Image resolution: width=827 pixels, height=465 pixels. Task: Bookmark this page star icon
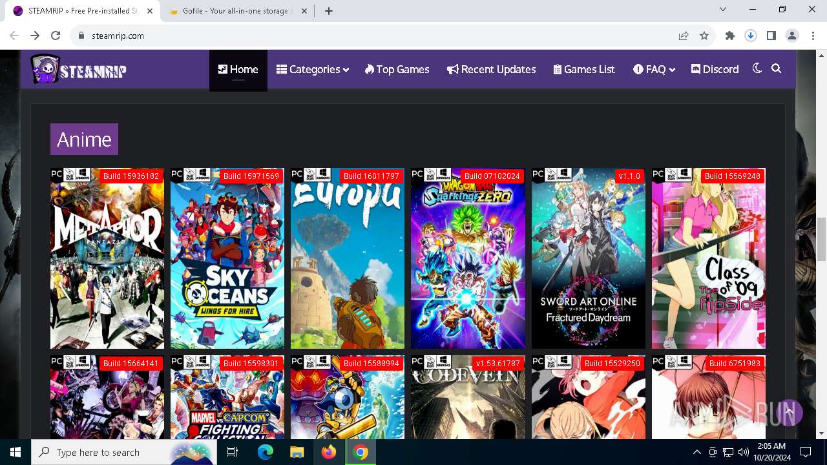click(704, 36)
